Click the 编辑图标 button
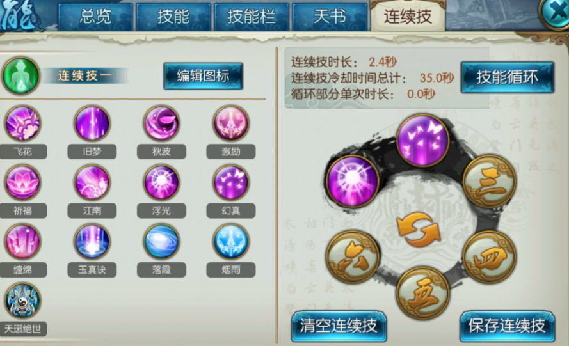 (x=204, y=76)
